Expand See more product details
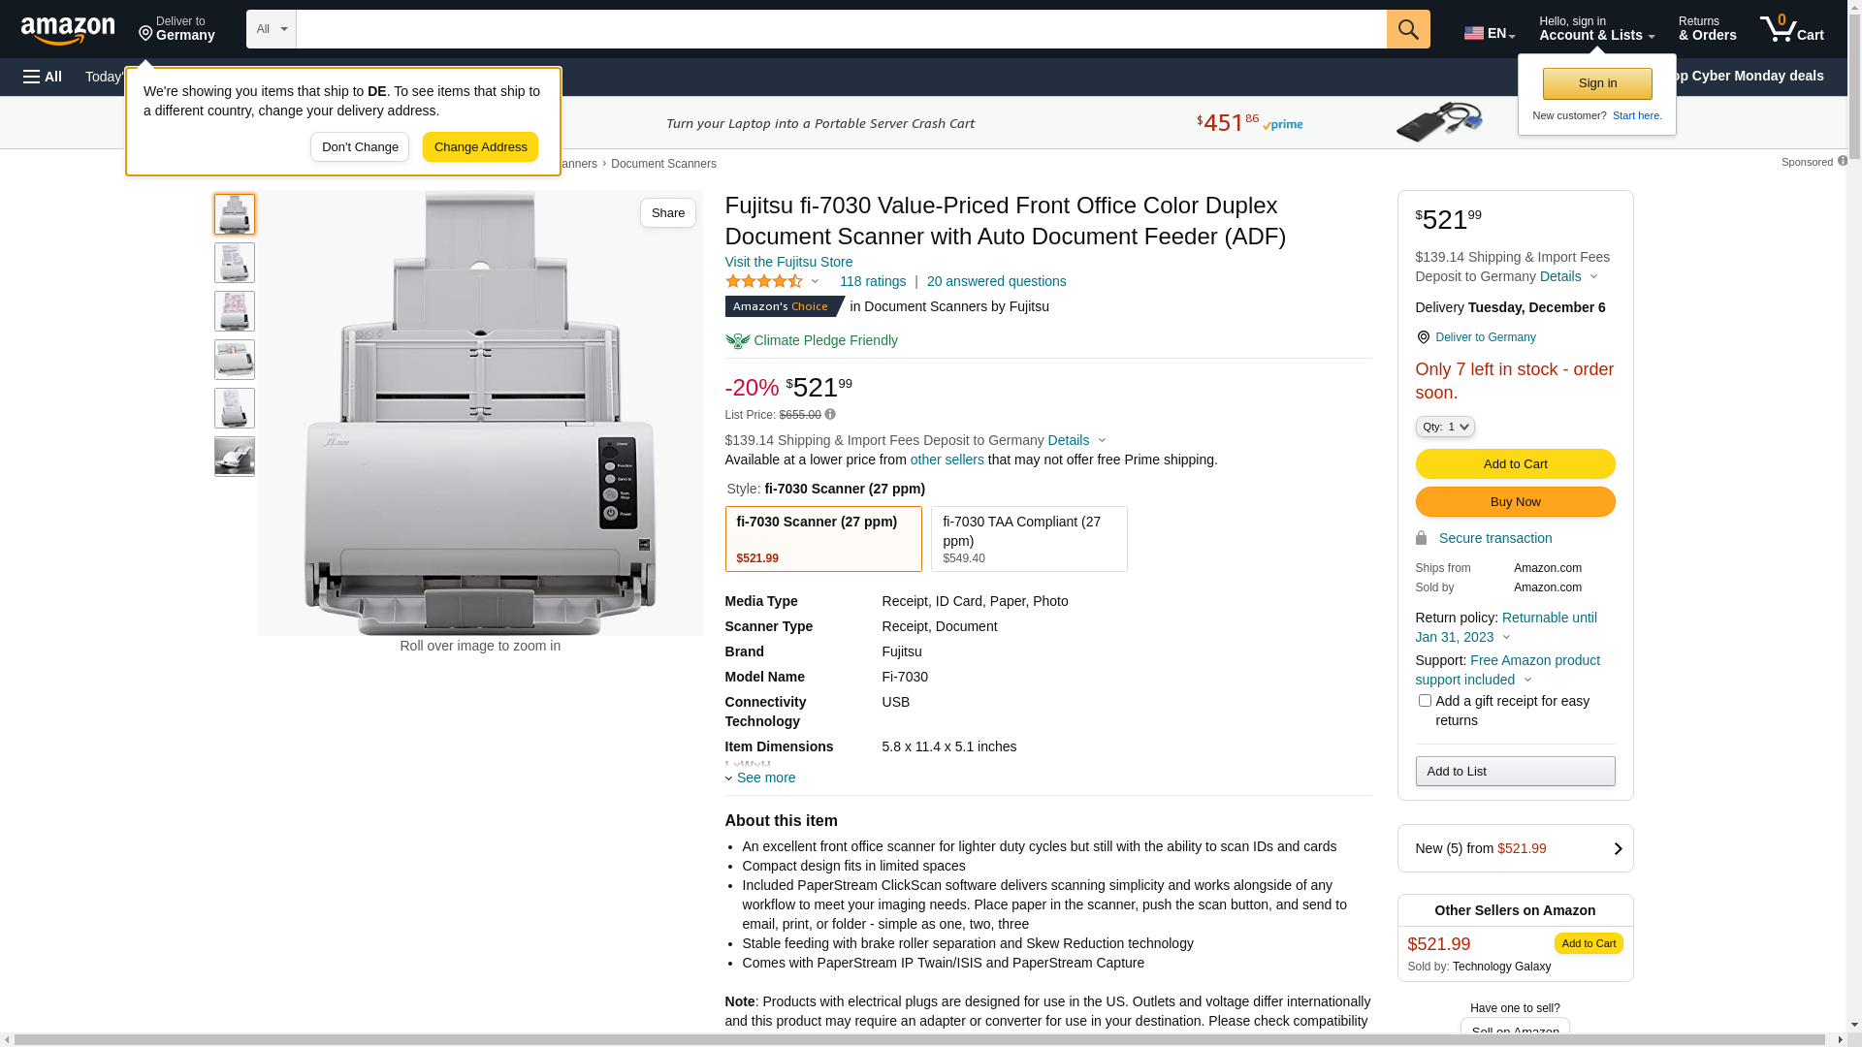The width and height of the screenshot is (1862, 1047). [765, 777]
